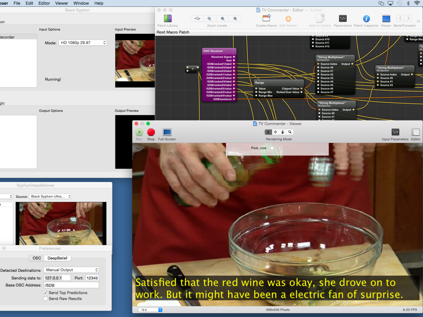Disable Send Top Predictions checkbox
The image size is (423, 317).
click(x=45, y=293)
